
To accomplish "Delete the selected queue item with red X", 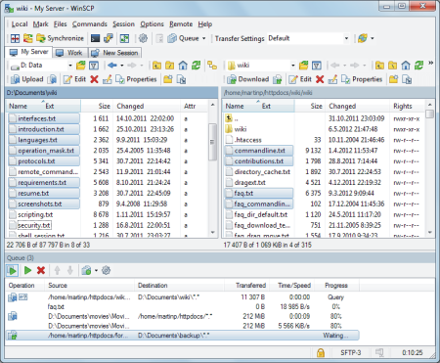I will tap(41, 270).
